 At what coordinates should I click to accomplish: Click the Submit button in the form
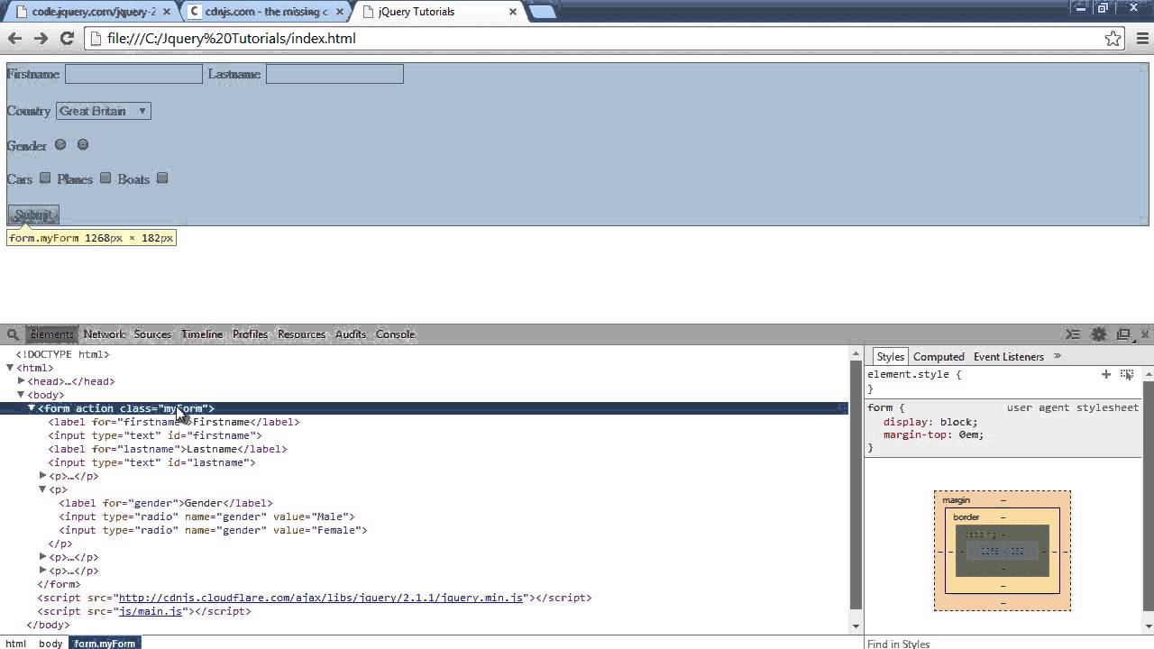pos(33,215)
